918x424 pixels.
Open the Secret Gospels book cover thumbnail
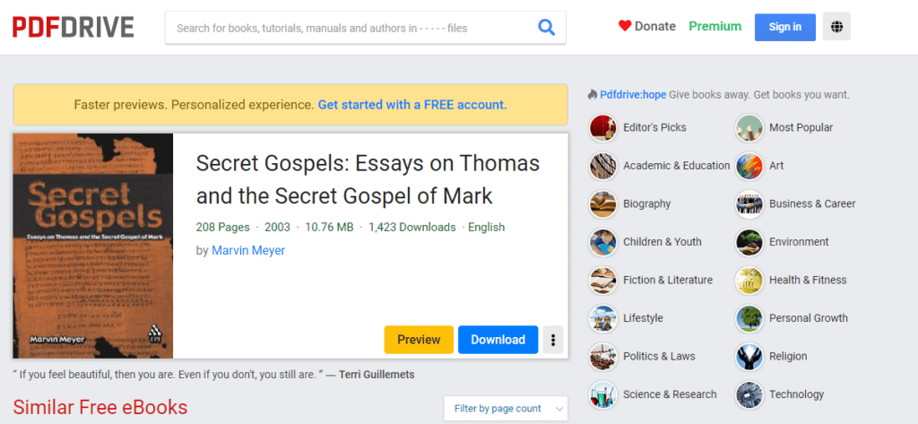coord(93,246)
